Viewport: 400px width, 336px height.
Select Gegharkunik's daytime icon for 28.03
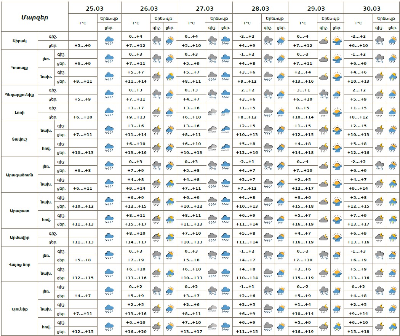281,94
